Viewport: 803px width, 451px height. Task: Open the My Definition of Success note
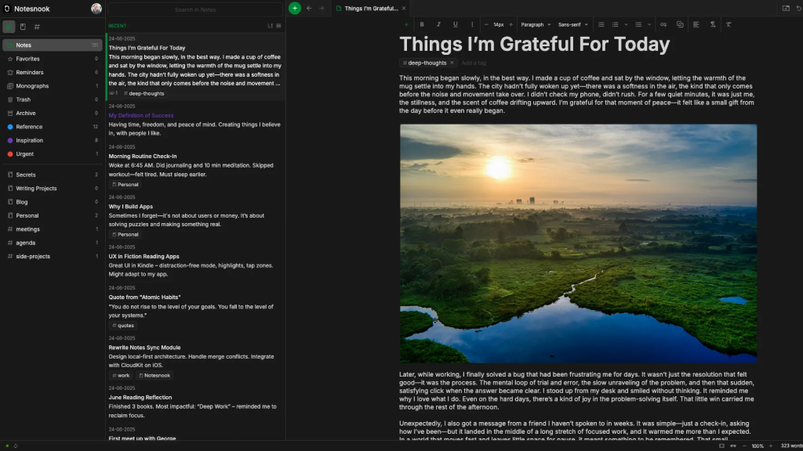tap(141, 115)
